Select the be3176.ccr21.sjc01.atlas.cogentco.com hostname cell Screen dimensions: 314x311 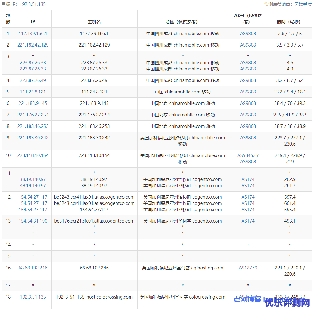coord(94,221)
